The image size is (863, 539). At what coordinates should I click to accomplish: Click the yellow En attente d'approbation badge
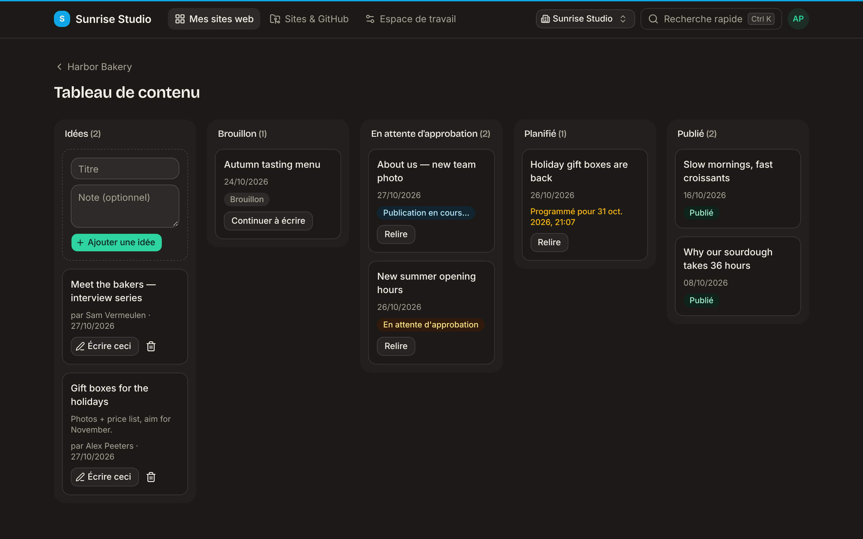point(430,325)
